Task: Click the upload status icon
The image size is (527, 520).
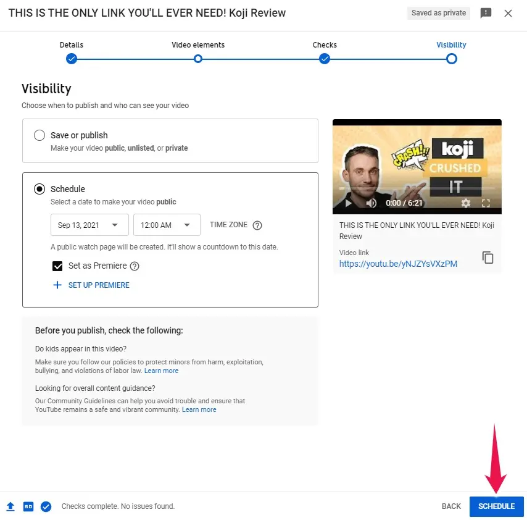Action: pyautogui.click(x=10, y=506)
